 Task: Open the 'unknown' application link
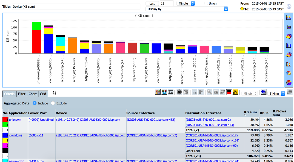pos(15,120)
